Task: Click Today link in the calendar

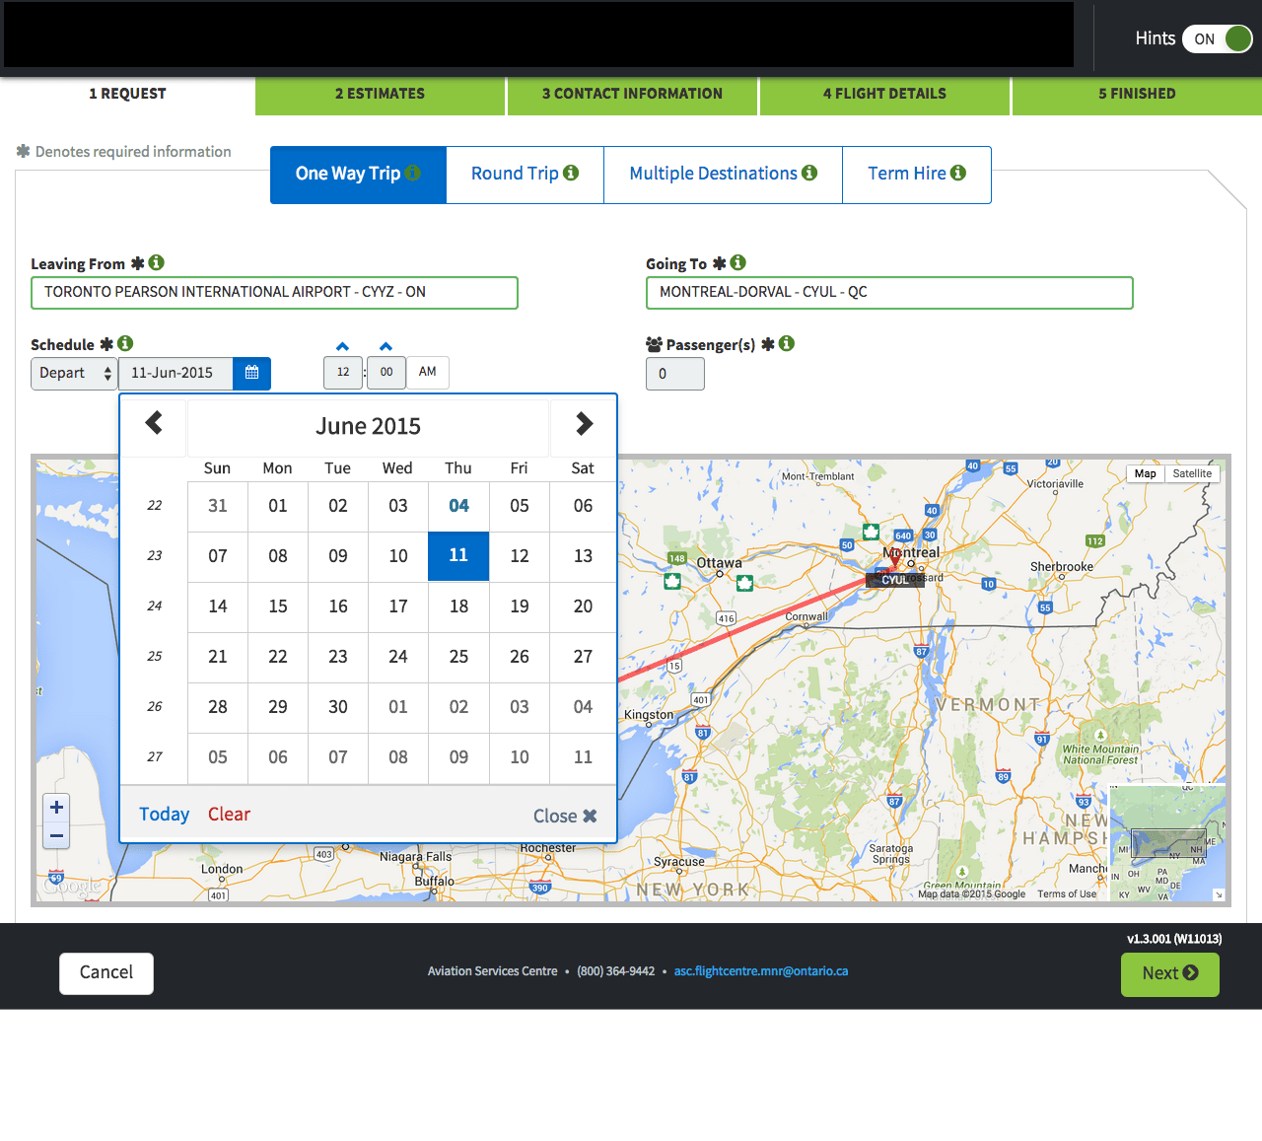Action: point(164,815)
